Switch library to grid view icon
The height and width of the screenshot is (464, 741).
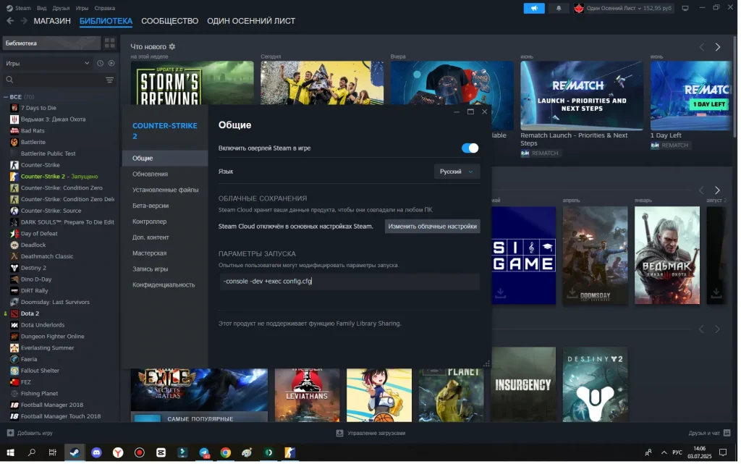110,43
